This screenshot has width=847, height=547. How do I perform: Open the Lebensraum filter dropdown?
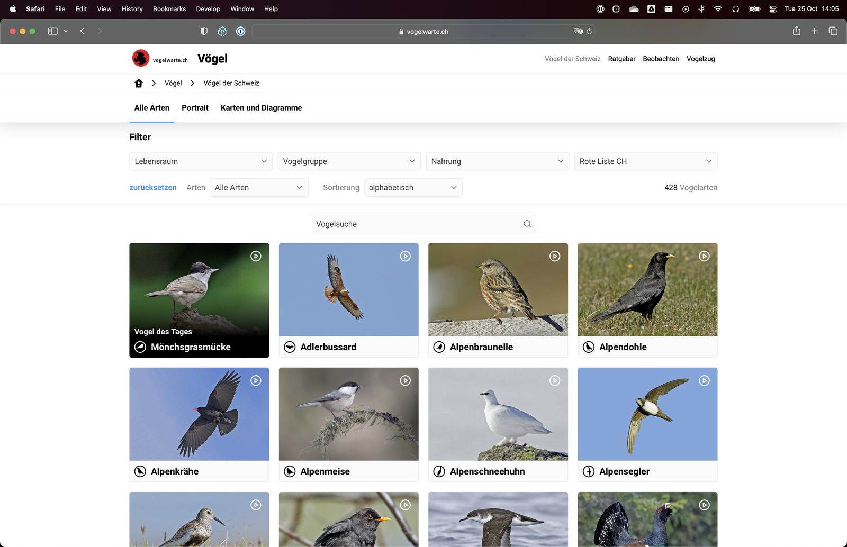point(201,161)
